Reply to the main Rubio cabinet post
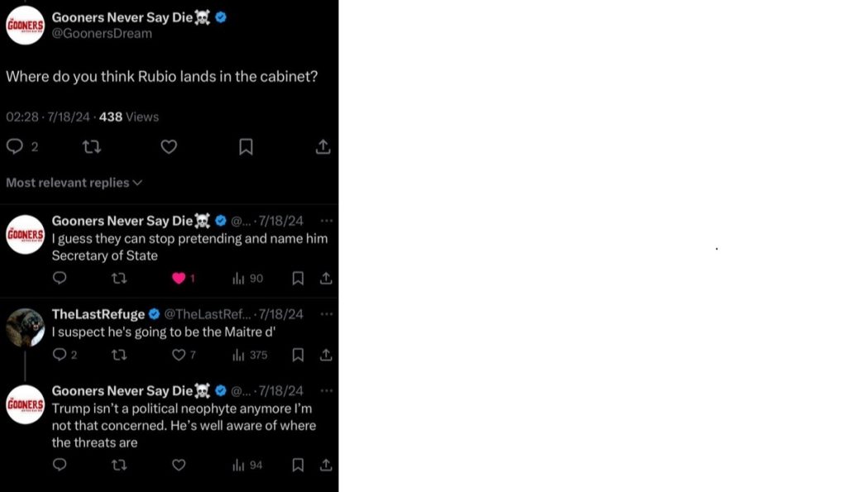This screenshot has height=492, width=847. click(x=15, y=146)
